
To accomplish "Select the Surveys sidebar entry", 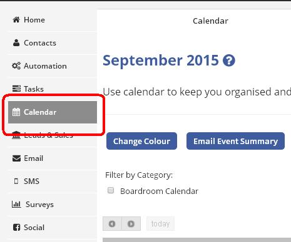I will click(x=53, y=204).
